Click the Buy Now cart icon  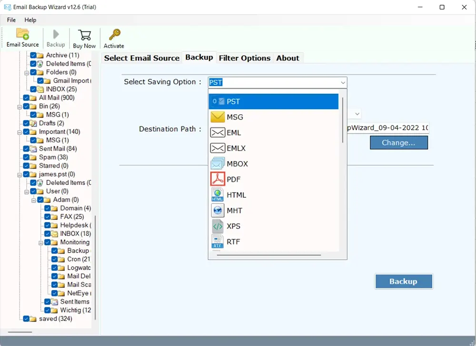[x=84, y=38]
